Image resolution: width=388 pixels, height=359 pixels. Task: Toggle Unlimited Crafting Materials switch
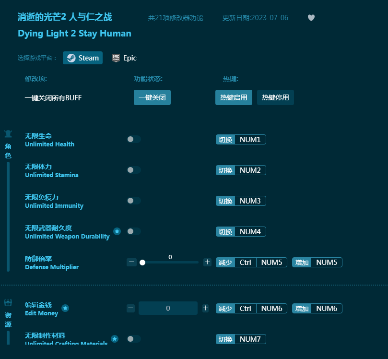tap(134, 339)
